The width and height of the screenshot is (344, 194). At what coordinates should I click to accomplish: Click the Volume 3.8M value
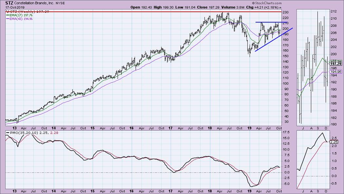tap(233, 7)
